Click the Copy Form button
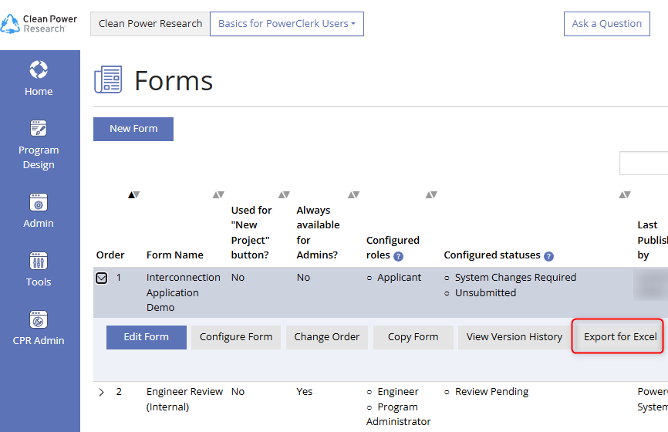 (x=413, y=337)
